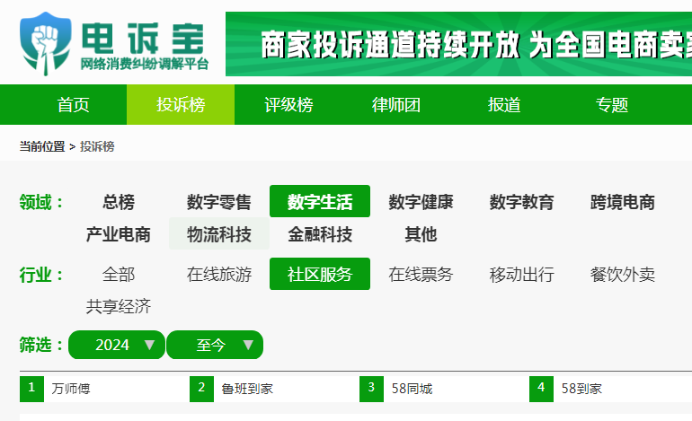Select the 数字生活 field filter
This screenshot has width=692, height=421.
coord(320,201)
